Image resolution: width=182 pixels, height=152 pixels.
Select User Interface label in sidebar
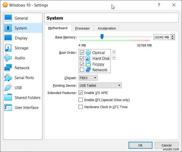pyautogui.click(x=27, y=108)
